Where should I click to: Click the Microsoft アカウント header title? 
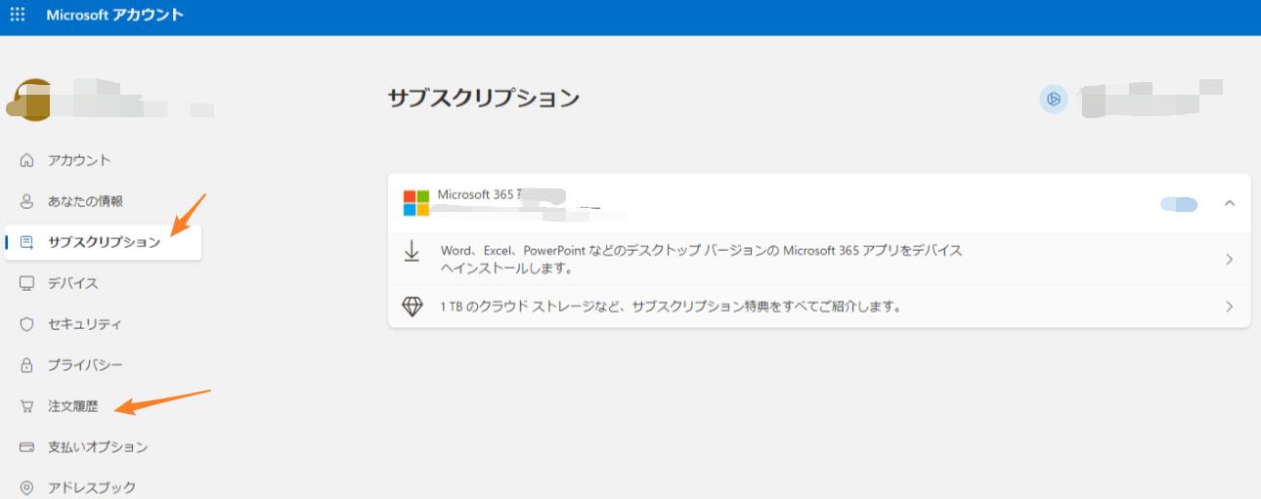pyautogui.click(x=114, y=16)
